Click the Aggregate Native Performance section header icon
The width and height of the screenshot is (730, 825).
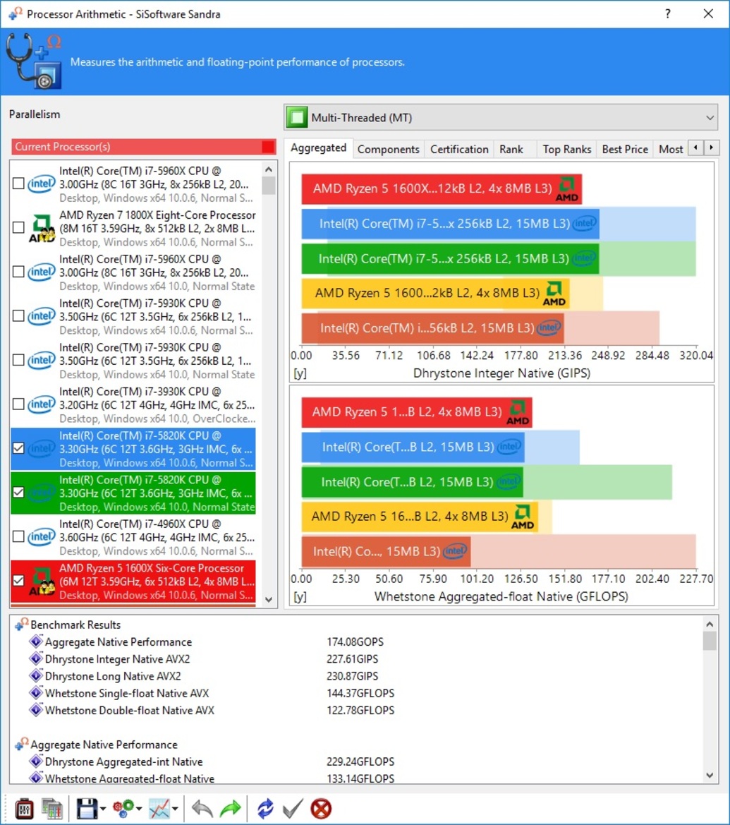point(22,745)
